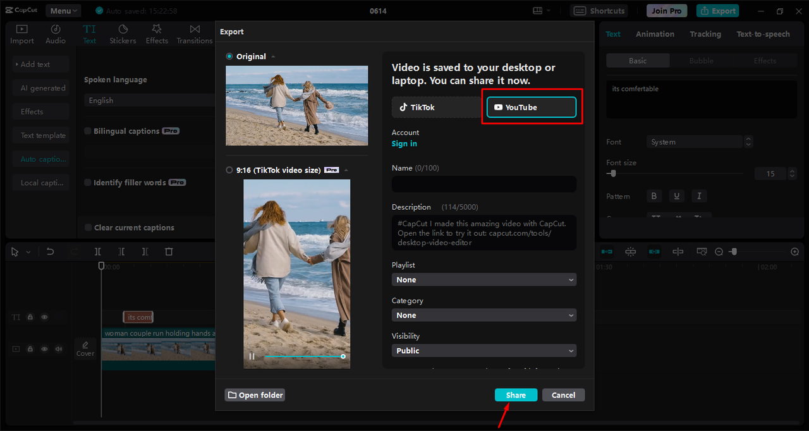Click the timeline zoom-out magnifier
Screen dimensions: 809x431
coord(719,252)
